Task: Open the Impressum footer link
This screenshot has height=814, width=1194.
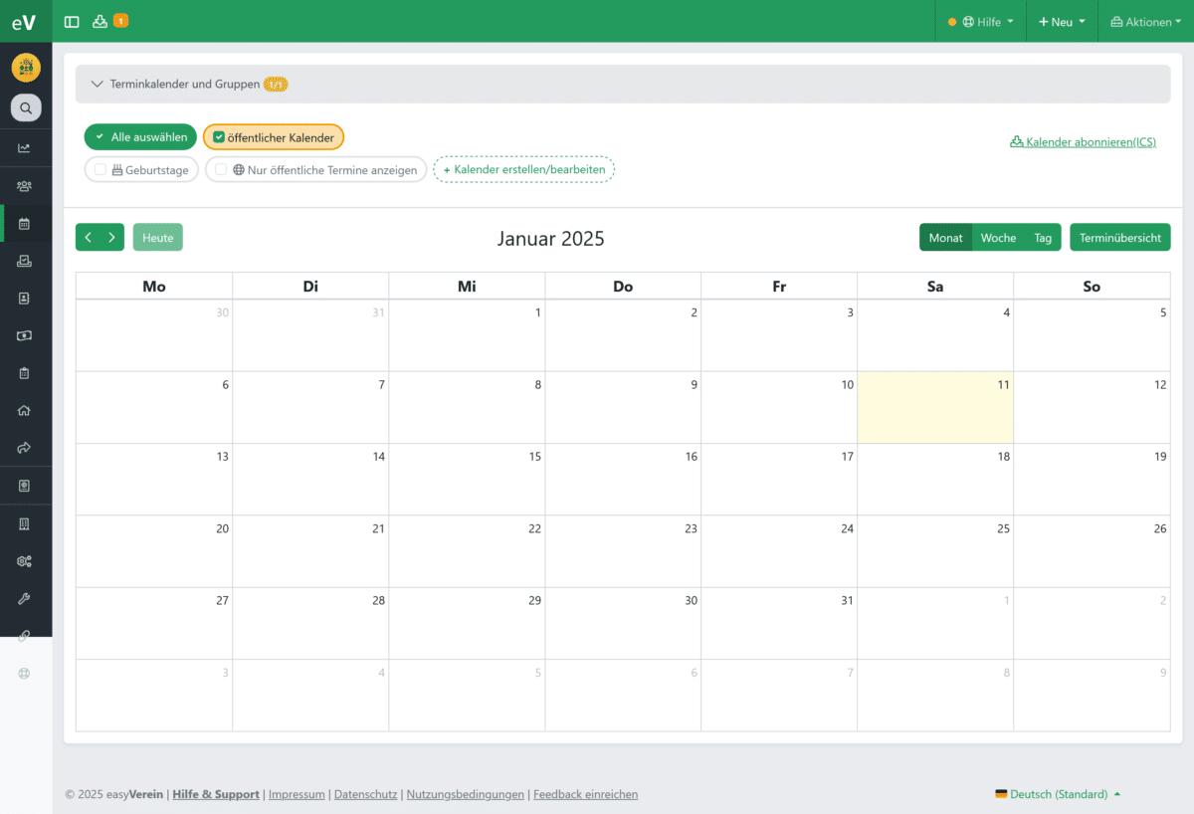Action: tap(297, 794)
